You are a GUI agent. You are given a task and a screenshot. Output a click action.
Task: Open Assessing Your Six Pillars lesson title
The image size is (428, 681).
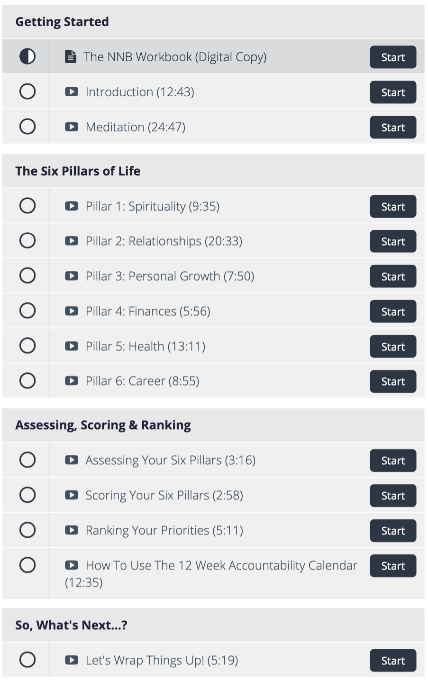[x=170, y=460]
